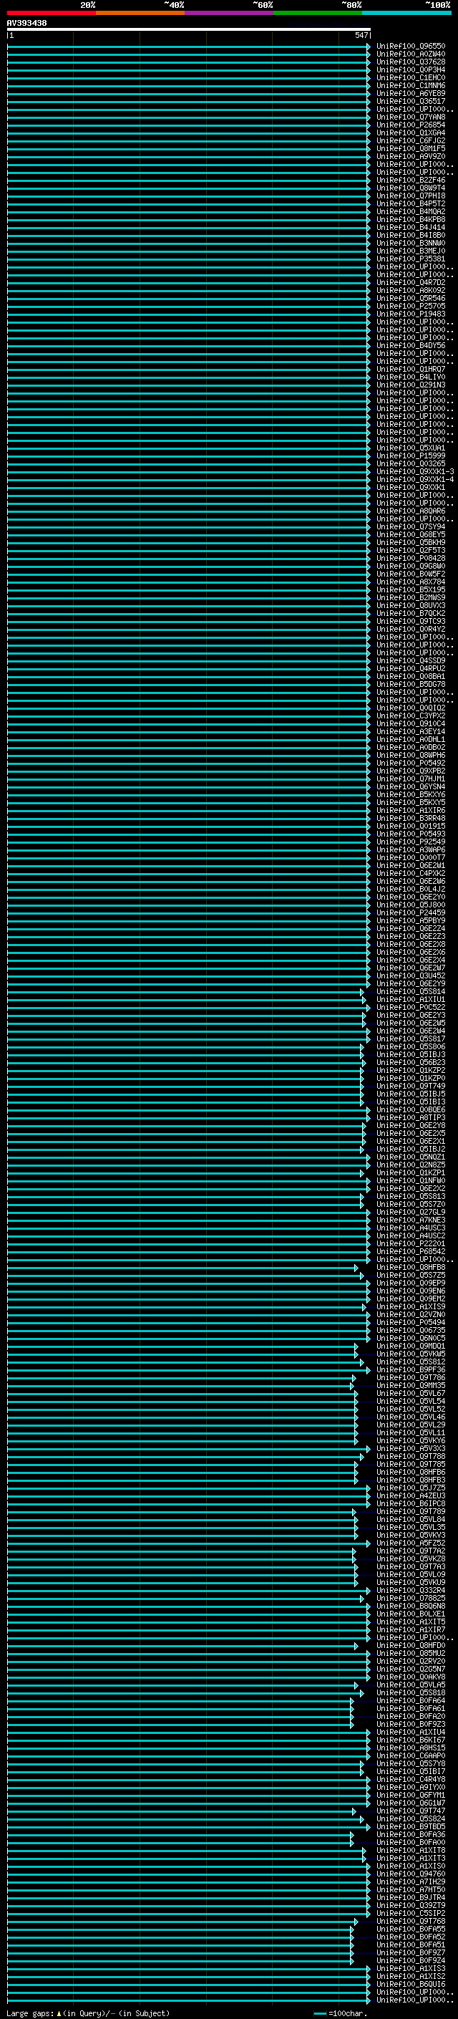Open hit UniRef100_Q37628
Image resolution: width=458 pixels, height=2019 pixels.
(410, 62)
